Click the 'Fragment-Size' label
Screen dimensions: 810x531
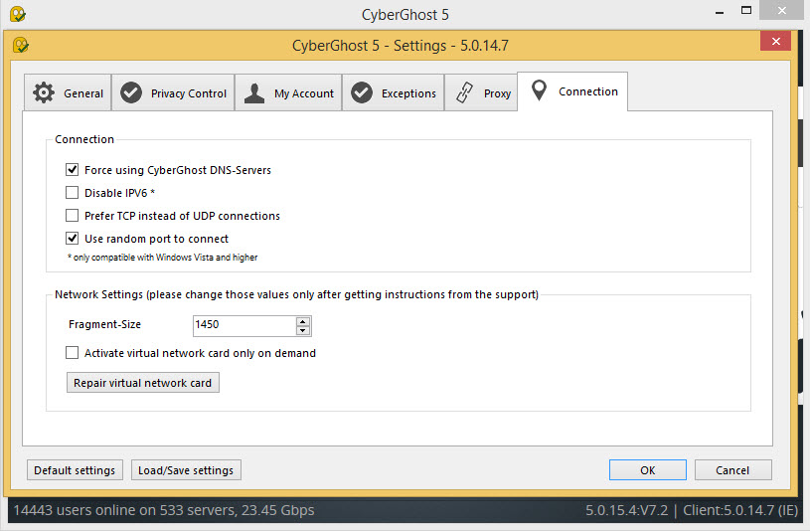coord(105,324)
